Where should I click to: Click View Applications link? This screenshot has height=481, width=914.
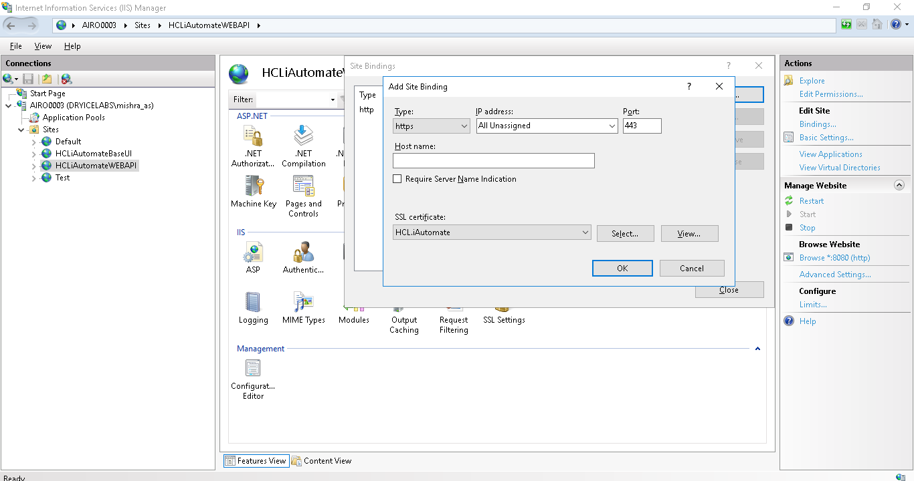tap(831, 154)
